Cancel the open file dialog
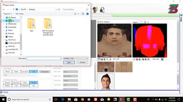 82,62
